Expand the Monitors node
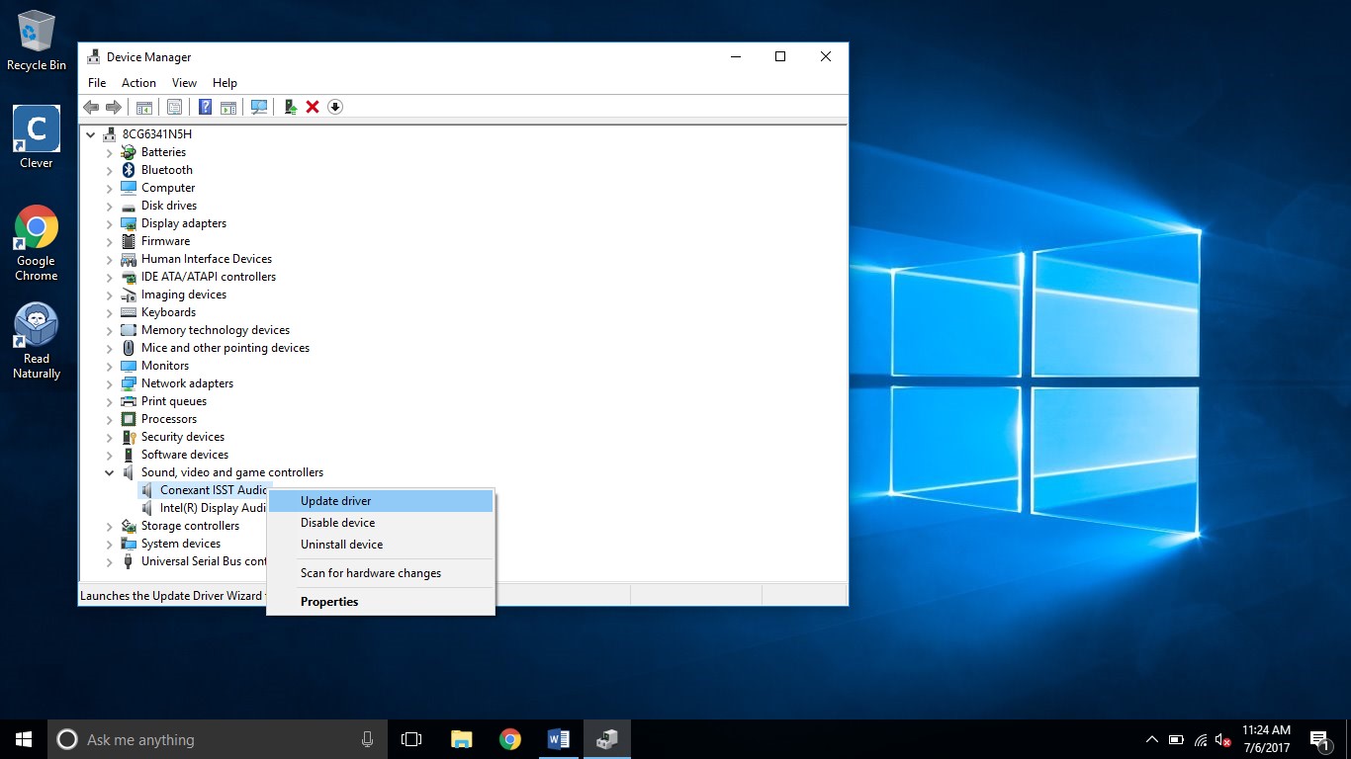Screen dimensions: 1351x759 pyautogui.click(x=110, y=366)
